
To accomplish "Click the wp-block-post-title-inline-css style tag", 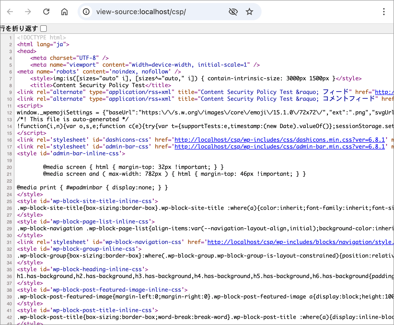I will tap(87, 310).
